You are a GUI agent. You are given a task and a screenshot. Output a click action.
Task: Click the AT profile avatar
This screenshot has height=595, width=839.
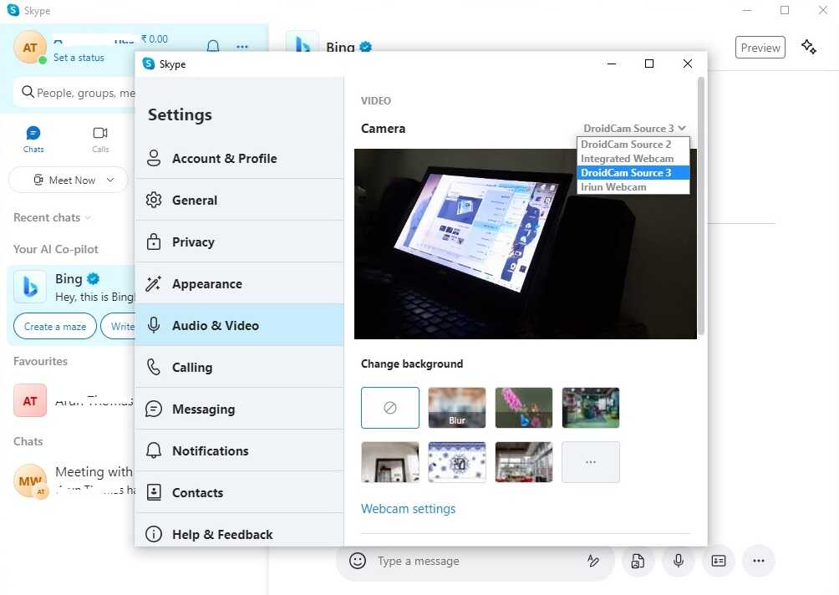coord(30,48)
